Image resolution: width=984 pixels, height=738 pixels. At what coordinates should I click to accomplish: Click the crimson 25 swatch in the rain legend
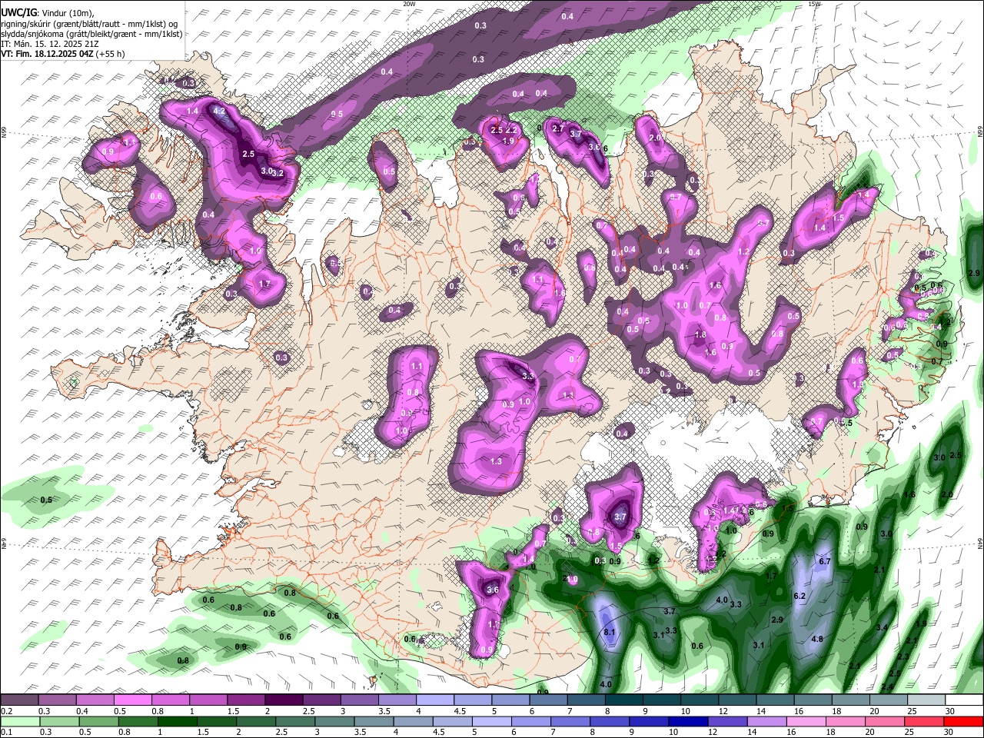pyautogui.click(x=926, y=721)
